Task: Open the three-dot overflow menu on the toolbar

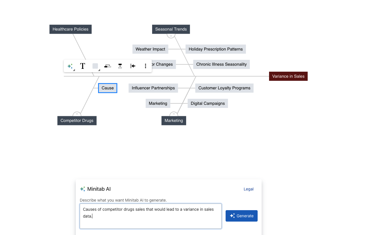Action: (x=146, y=66)
